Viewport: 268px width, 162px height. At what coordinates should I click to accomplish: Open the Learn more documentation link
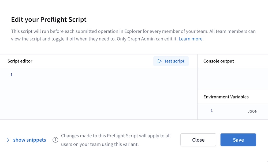(190, 39)
